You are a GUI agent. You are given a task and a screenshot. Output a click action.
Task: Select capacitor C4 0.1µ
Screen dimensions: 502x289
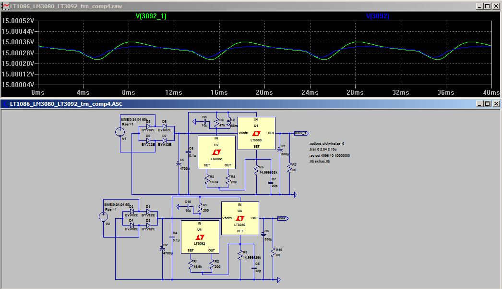[x=172, y=238]
